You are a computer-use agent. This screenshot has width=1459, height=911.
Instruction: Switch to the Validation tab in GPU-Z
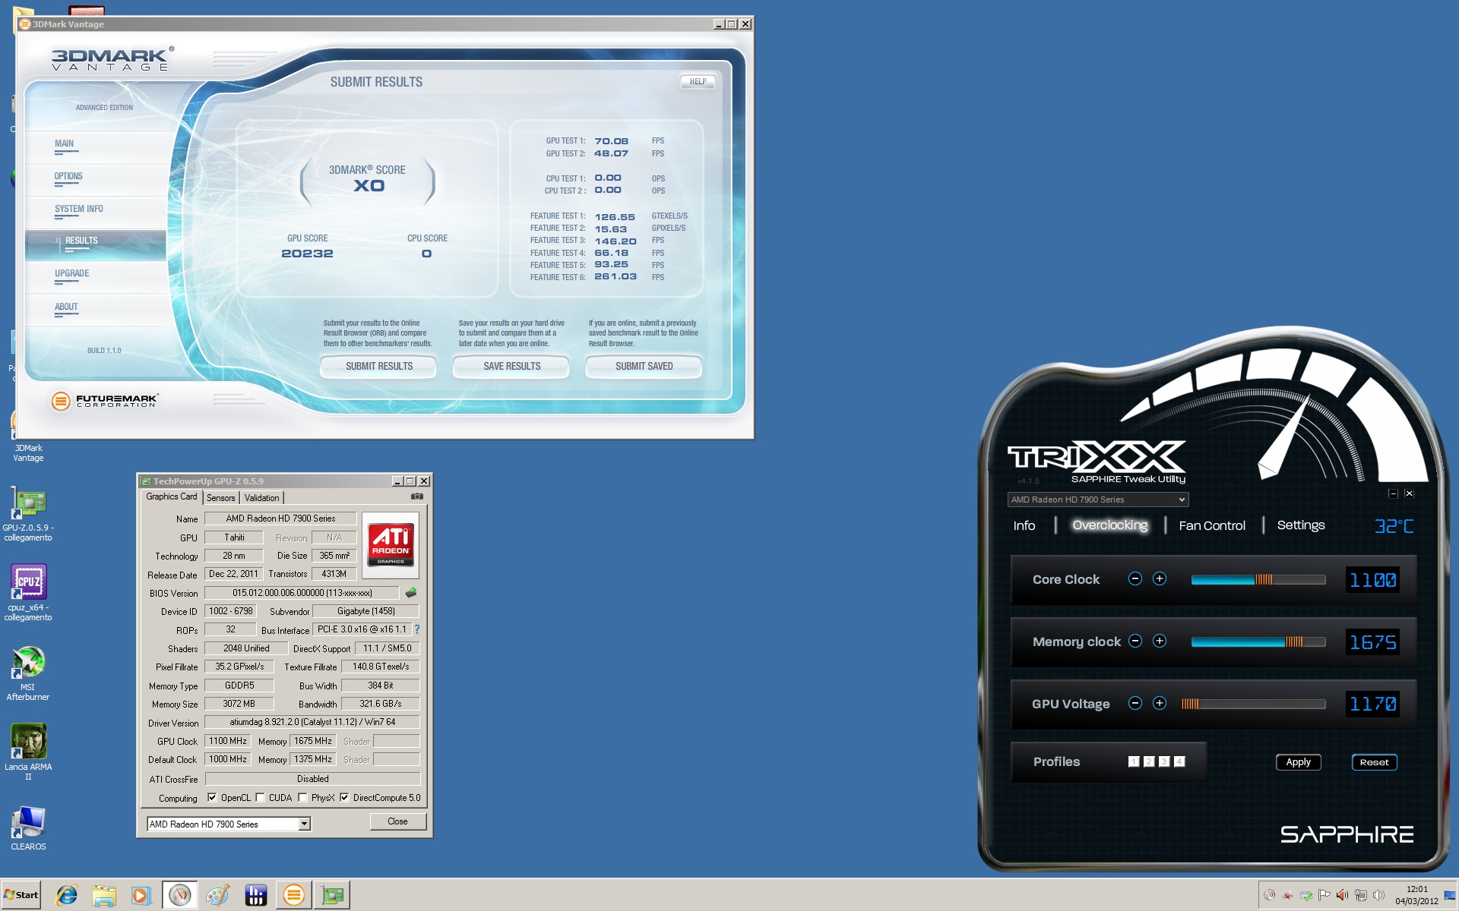(x=262, y=498)
